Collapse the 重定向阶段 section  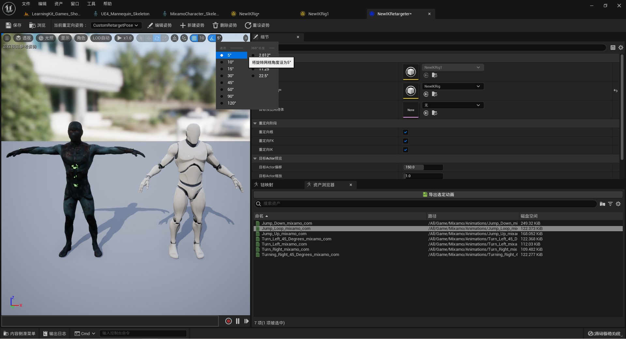click(x=255, y=123)
